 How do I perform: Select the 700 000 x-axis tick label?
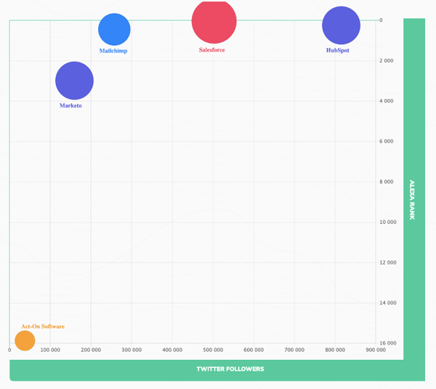(x=294, y=350)
